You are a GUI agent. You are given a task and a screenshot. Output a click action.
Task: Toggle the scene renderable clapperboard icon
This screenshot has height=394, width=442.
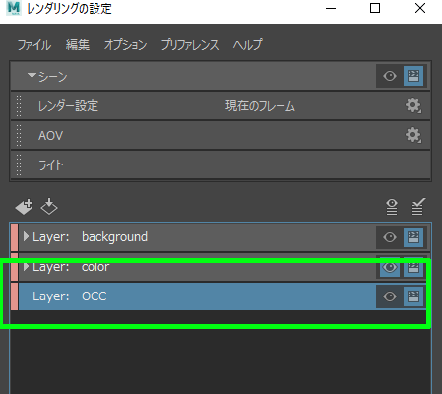(413, 76)
